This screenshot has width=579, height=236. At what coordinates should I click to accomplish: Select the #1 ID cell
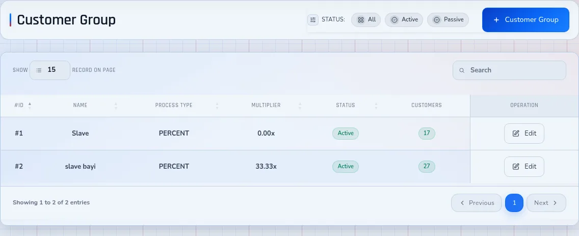(x=19, y=134)
